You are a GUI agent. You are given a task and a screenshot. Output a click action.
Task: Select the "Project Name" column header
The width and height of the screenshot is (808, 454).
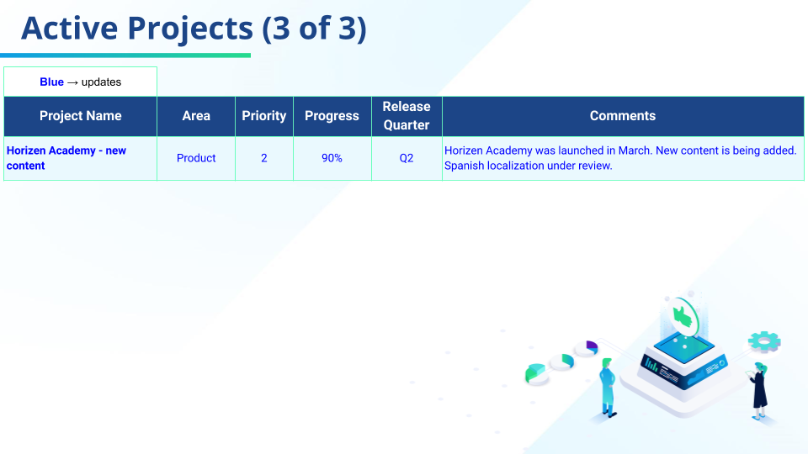(81, 116)
